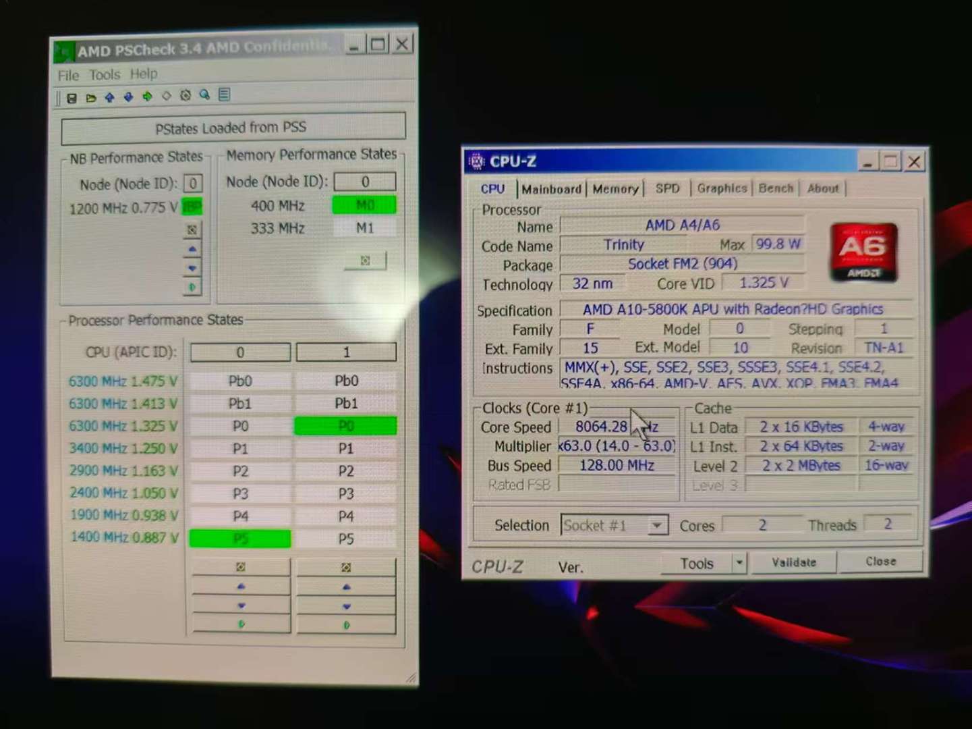This screenshot has height=729, width=972.
Task: Click the save disk icon in PSCheck toolbar
Action: pos(72,98)
